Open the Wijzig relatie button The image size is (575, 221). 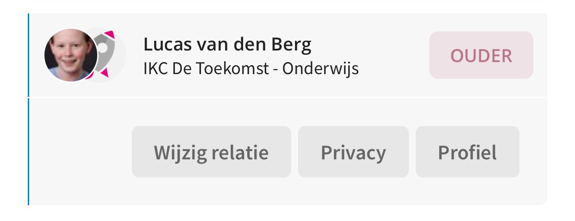pos(211,152)
